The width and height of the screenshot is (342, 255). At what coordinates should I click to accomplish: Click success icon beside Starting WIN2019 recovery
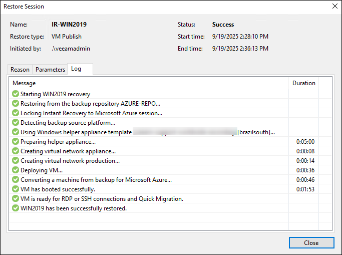(16, 94)
